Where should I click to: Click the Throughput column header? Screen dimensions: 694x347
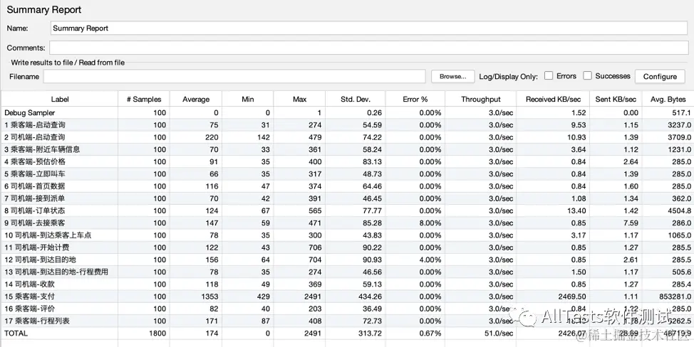point(481,100)
